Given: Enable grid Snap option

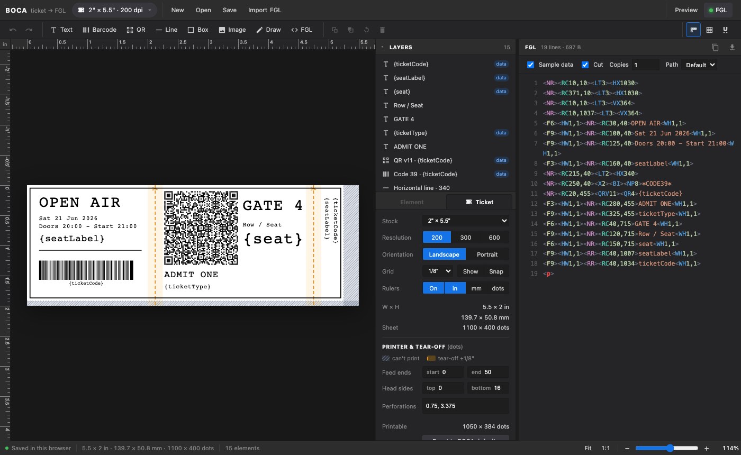Looking at the screenshot, I should [496, 271].
